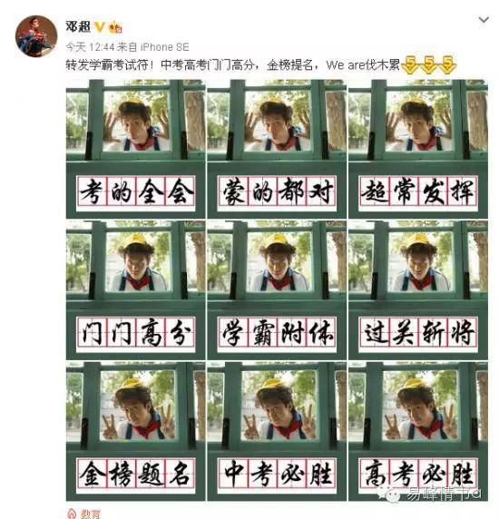This screenshot has width=499, height=519.
Task: Open the 高考必胜 image thumbnail
Action: [418, 431]
